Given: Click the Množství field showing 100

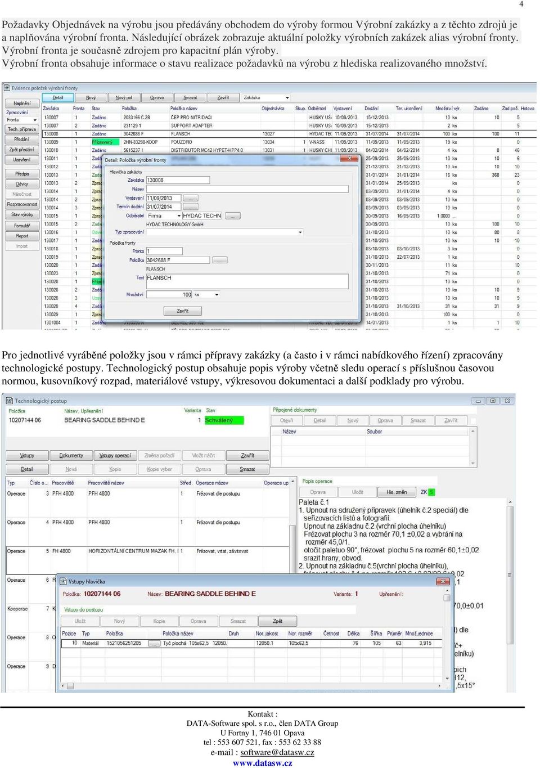Looking at the screenshot, I should click(169, 294).
